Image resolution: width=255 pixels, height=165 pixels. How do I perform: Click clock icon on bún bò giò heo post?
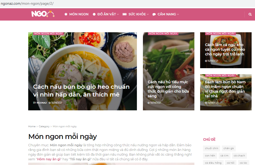(50, 103)
